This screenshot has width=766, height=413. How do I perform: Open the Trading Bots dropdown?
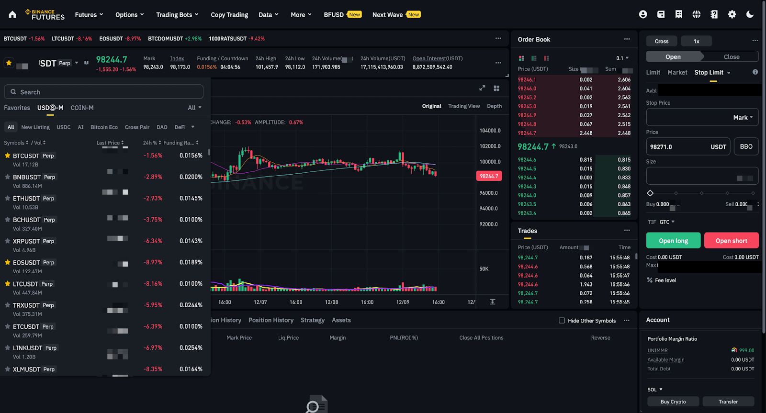[177, 15]
